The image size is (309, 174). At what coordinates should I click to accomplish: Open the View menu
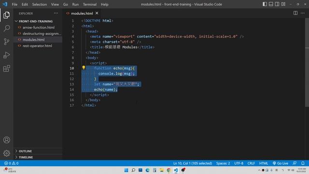point(55,4)
